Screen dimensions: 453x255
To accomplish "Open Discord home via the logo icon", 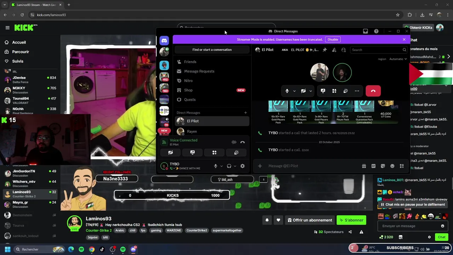I will (x=164, y=41).
